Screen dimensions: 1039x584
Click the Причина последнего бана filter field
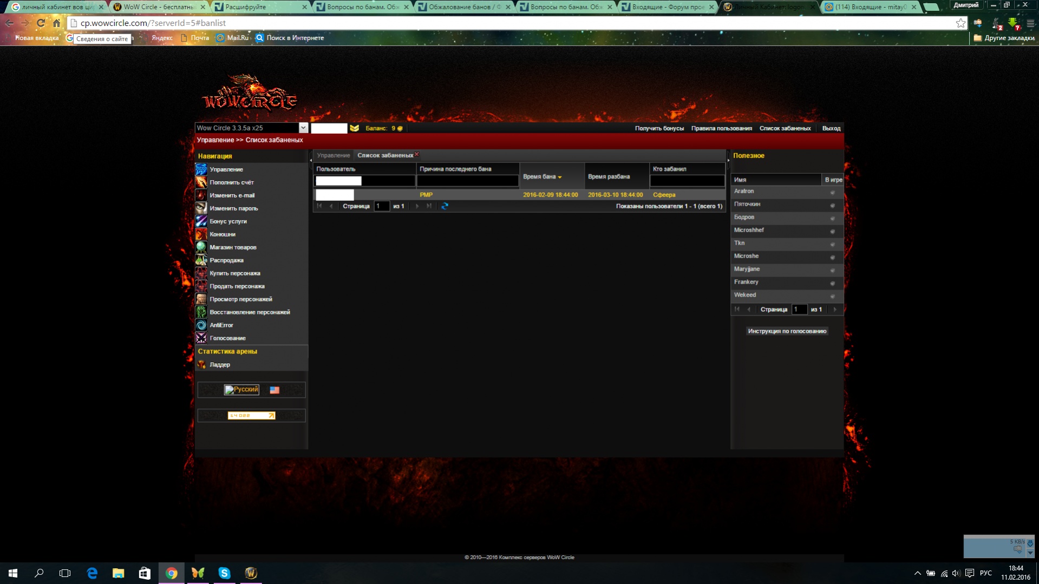click(x=467, y=181)
